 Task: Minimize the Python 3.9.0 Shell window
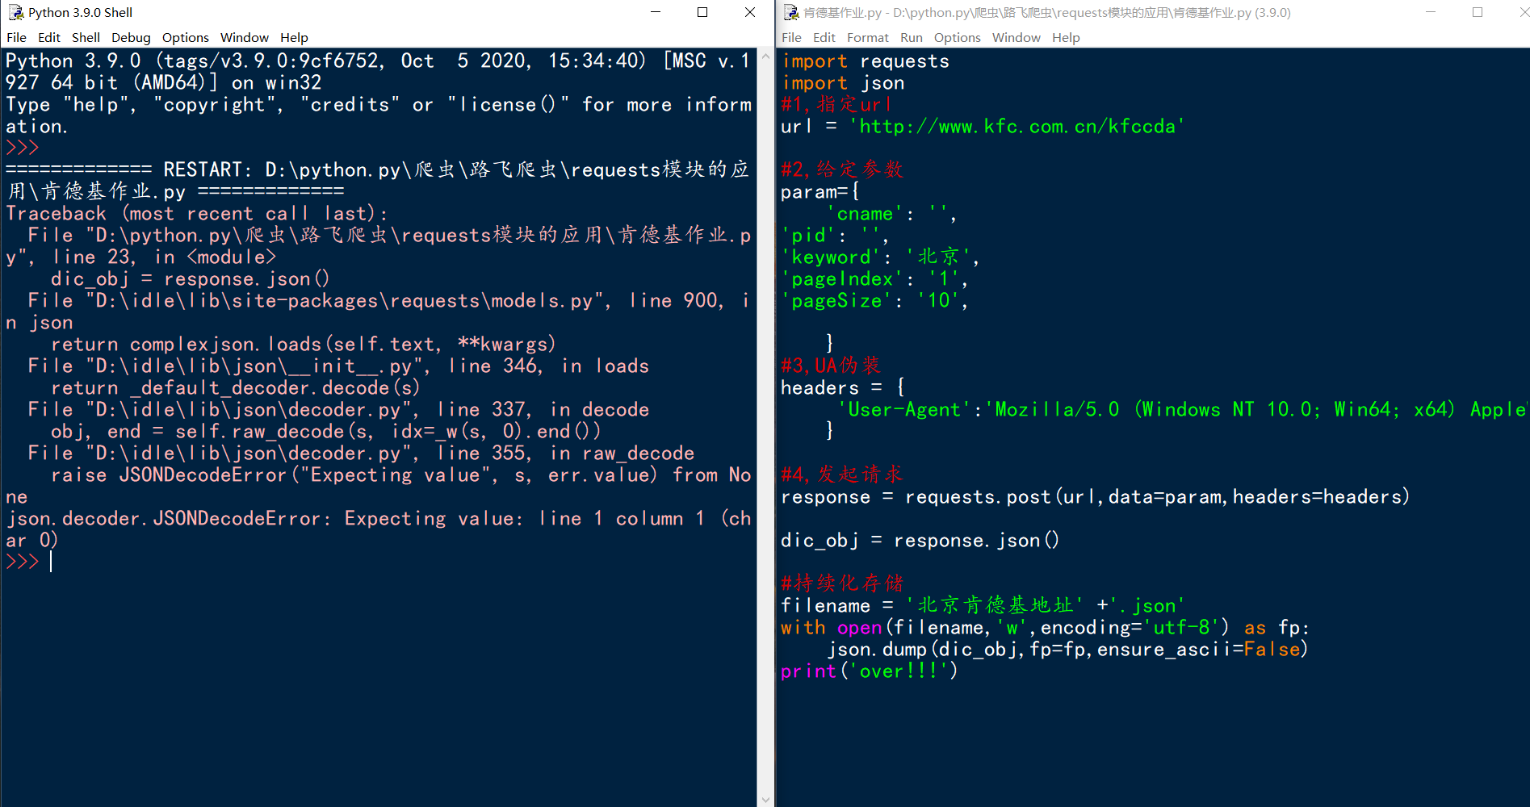(656, 12)
